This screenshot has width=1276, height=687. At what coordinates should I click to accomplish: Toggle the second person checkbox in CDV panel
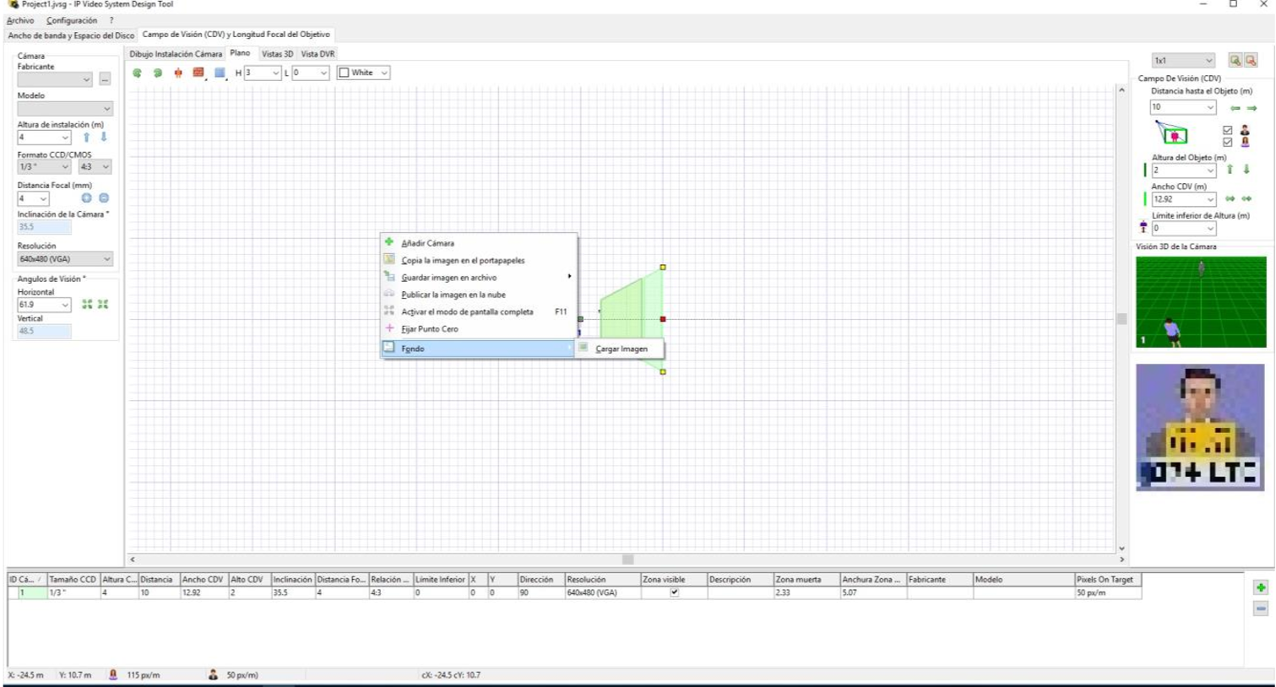point(1227,142)
